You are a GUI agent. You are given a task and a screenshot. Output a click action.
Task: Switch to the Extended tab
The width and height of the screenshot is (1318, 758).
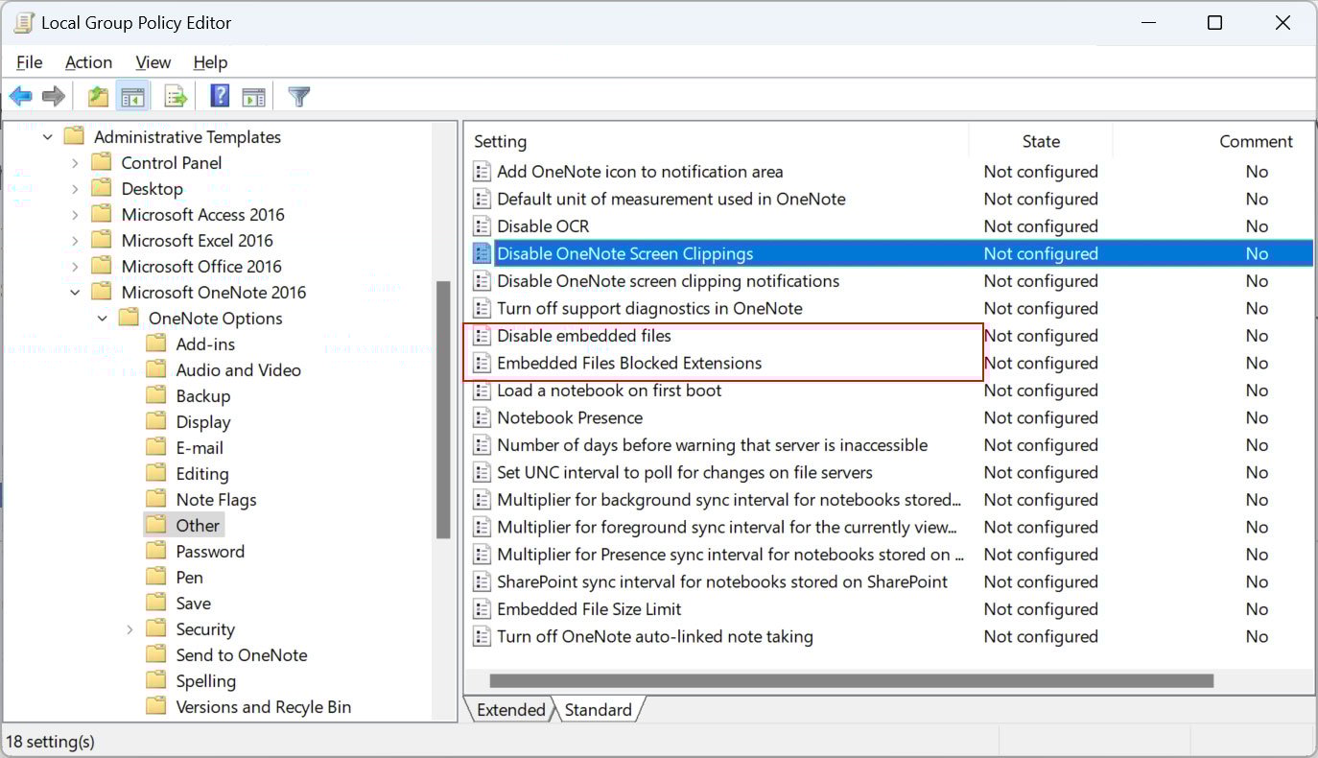point(510,710)
